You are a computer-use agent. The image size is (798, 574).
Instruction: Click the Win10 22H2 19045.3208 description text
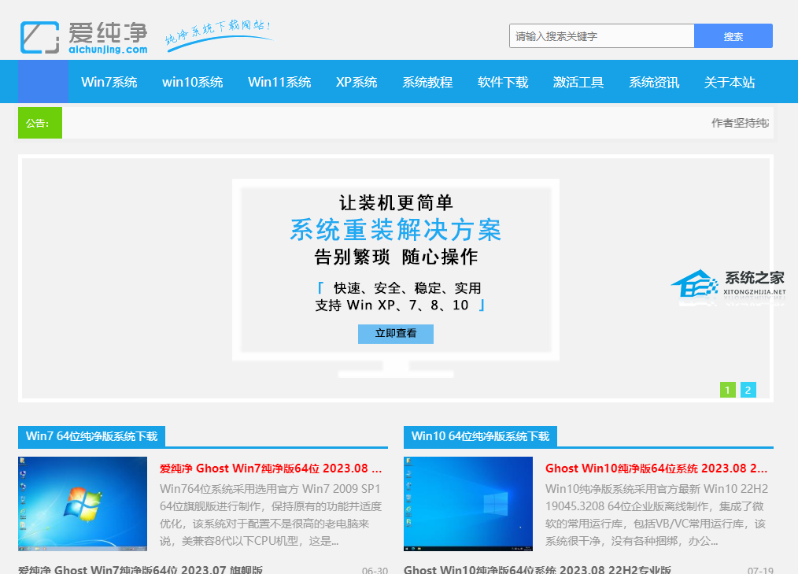click(656, 514)
